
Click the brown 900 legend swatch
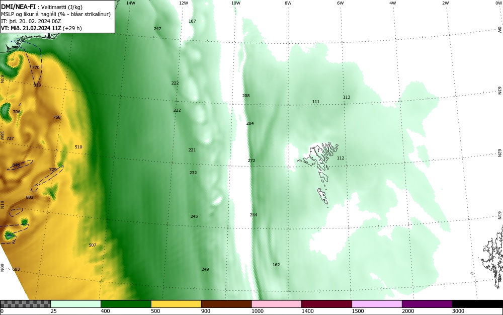(x=226, y=304)
